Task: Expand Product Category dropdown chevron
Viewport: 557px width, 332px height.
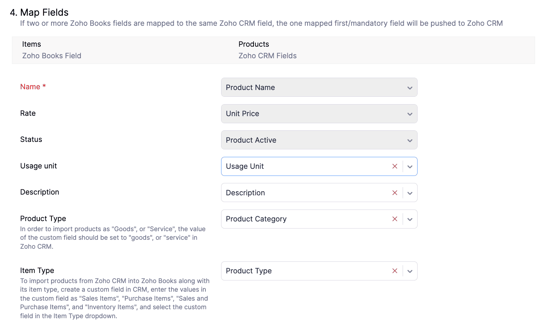Action: coord(410,219)
